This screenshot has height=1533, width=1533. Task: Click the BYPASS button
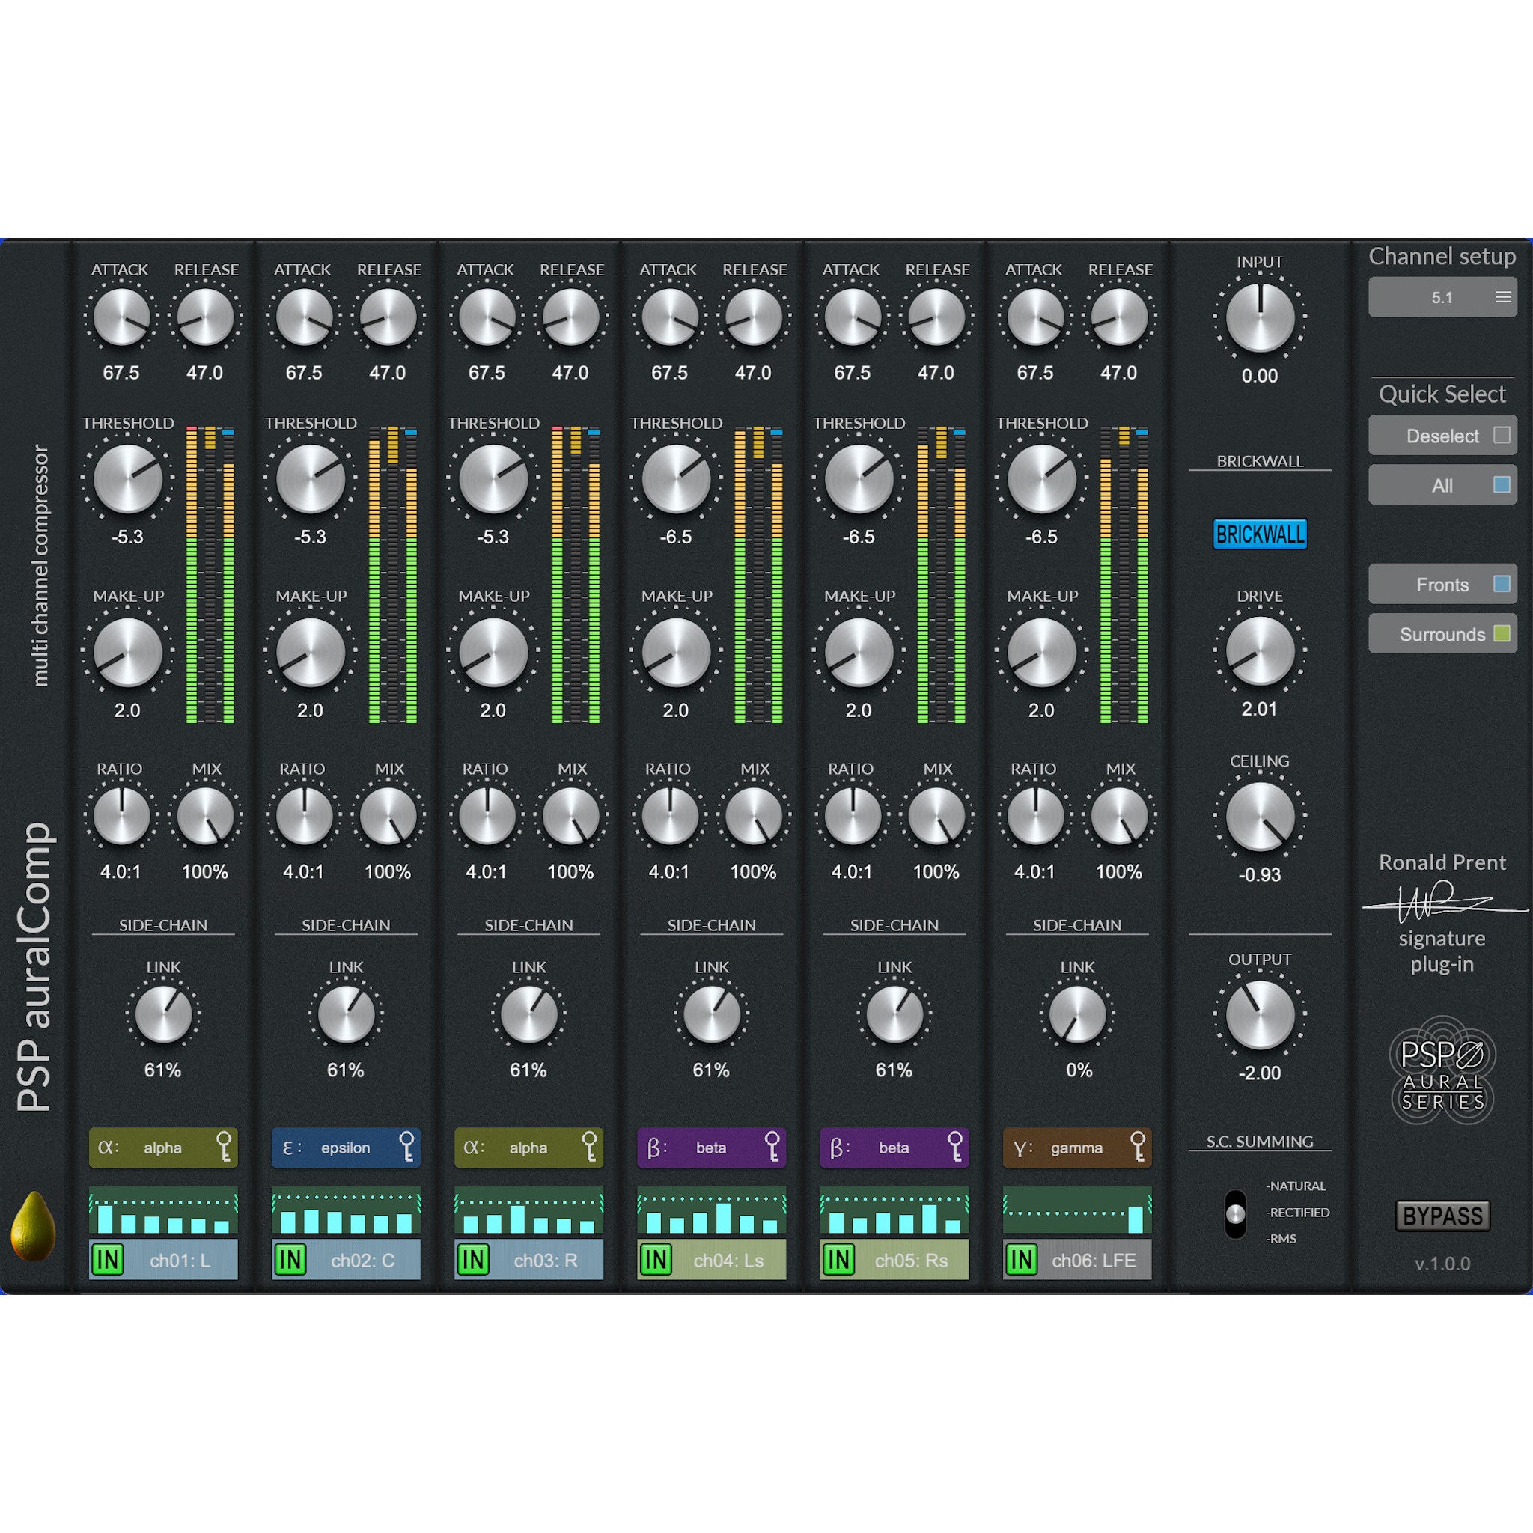[x=1442, y=1216]
